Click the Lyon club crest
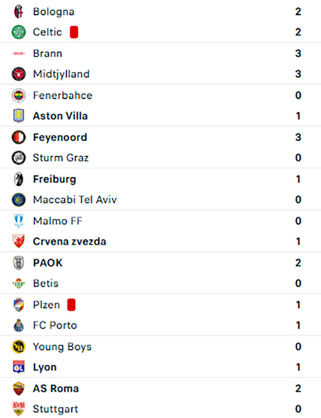321x418 pixels. click(x=18, y=367)
